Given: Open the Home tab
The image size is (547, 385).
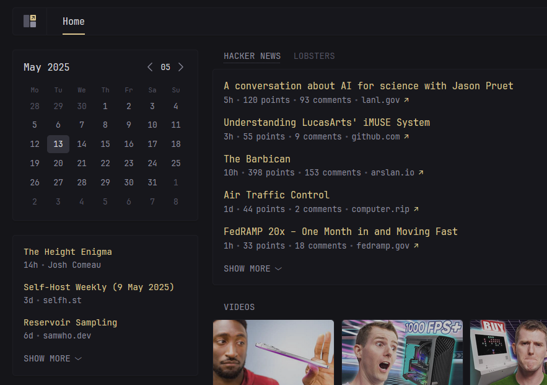Looking at the screenshot, I should pyautogui.click(x=73, y=22).
